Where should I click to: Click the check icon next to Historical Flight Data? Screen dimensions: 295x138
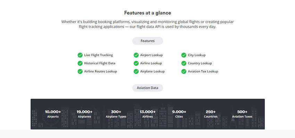point(80,63)
